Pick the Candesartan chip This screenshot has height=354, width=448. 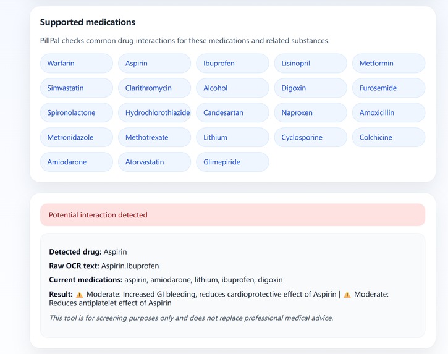[232, 112]
